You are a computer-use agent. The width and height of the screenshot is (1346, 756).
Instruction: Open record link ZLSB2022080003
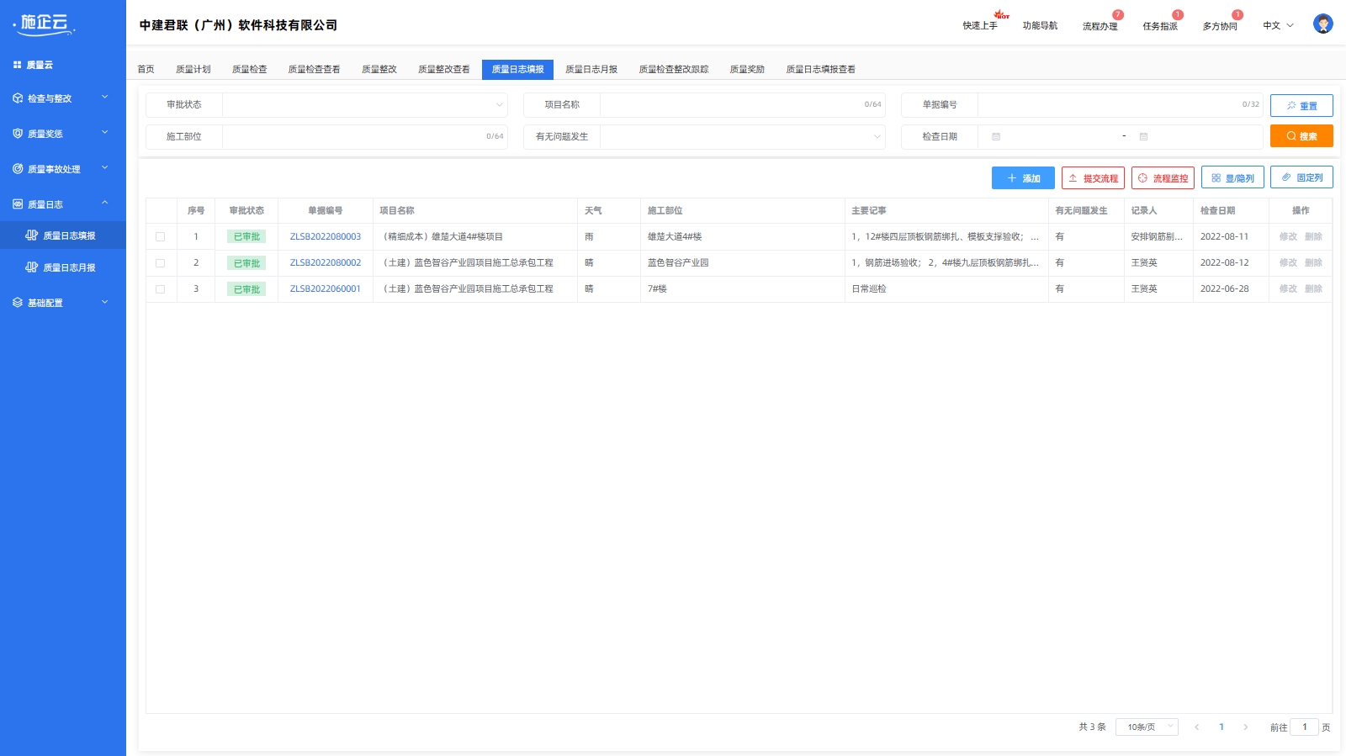(x=325, y=237)
